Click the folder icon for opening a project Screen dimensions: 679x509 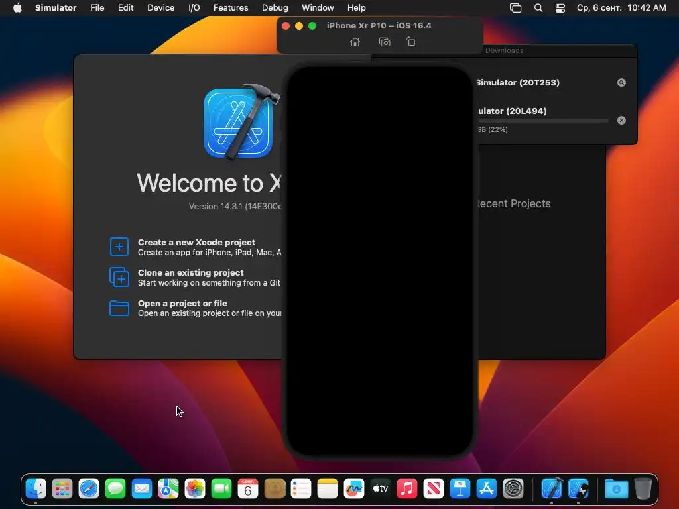pyautogui.click(x=119, y=308)
